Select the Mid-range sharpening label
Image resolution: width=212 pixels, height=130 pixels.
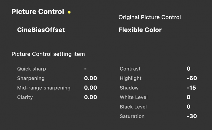tap(44, 88)
